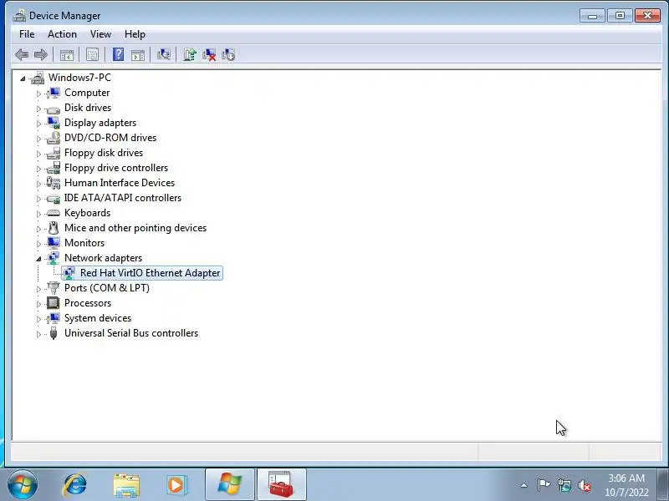669x501 pixels.
Task: Open Internet Explorer from the taskbar
Action: pyautogui.click(x=74, y=485)
